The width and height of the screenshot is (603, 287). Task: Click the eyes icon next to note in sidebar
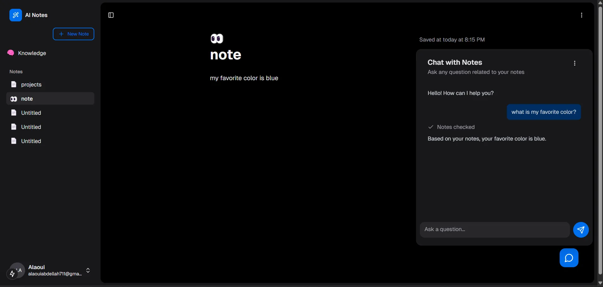14,99
